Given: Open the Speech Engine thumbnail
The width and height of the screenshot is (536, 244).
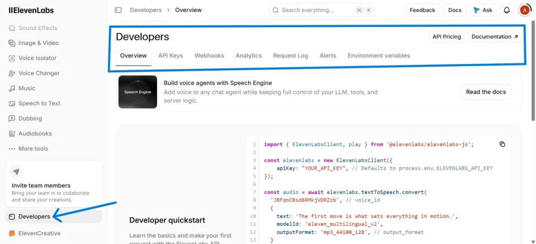Looking at the screenshot, I should [x=138, y=92].
